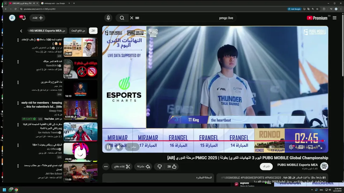Reload the page in Chrome
This screenshot has width=344, height=193.
pos(15,9)
